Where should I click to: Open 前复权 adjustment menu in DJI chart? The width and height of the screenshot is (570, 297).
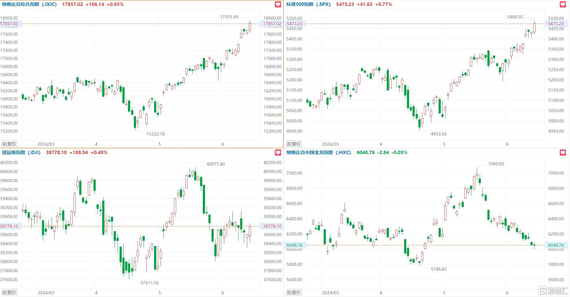(x=10, y=293)
